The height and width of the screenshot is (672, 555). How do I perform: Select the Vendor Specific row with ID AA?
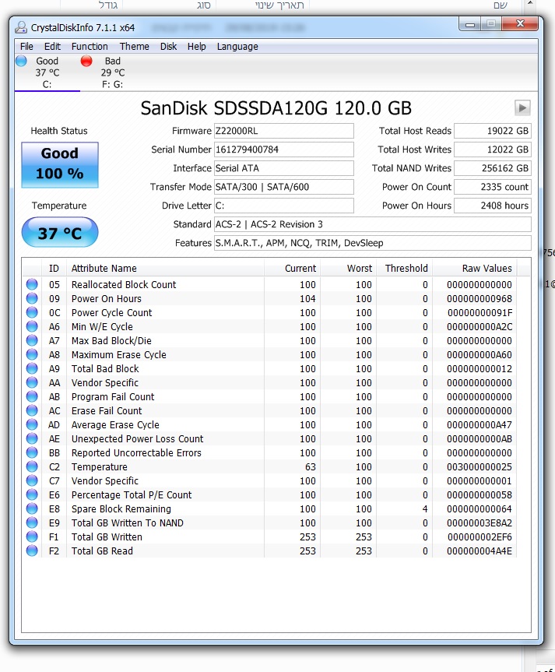tap(269, 382)
